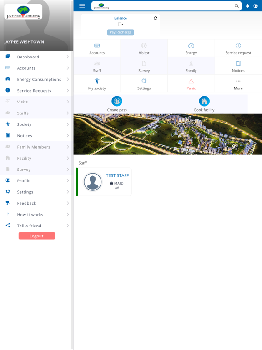Open notifications bell icon
The width and height of the screenshot is (262, 350).
[x=247, y=6]
